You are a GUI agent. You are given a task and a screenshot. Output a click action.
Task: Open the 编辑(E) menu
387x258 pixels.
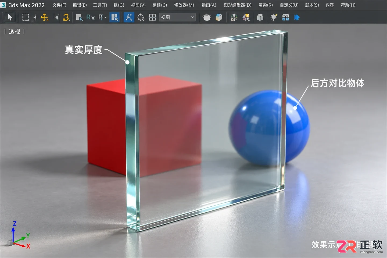pyautogui.click(x=80, y=5)
